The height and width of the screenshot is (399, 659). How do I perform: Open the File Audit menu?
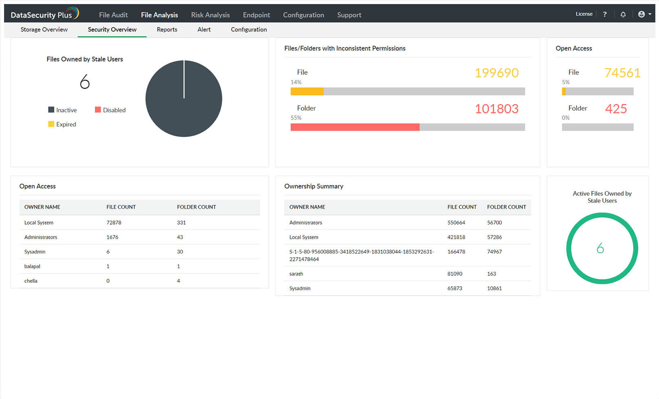point(113,15)
